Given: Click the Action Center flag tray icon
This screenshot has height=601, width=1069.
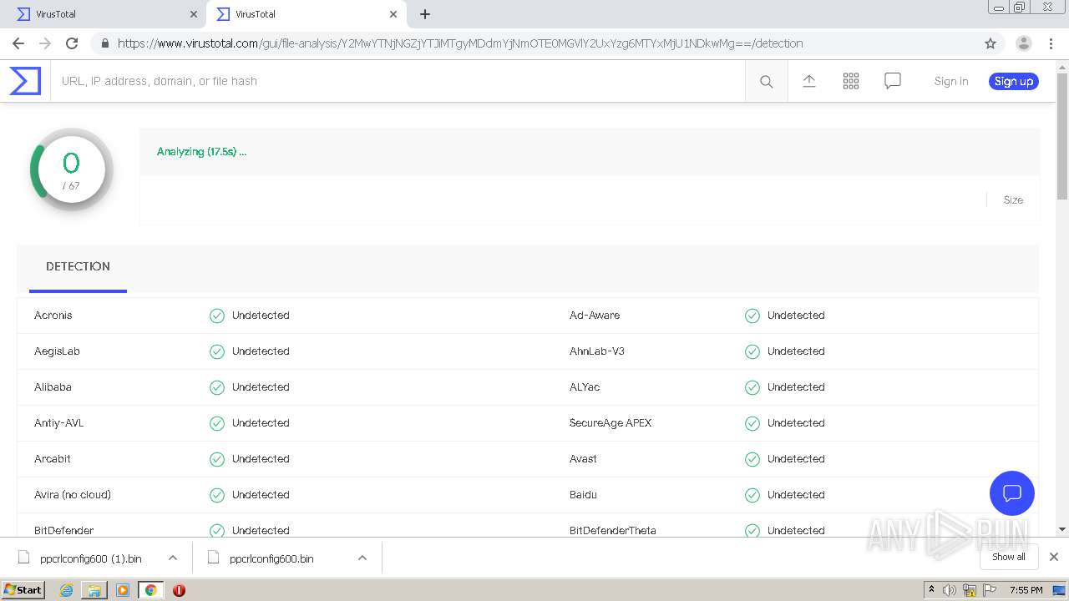Looking at the screenshot, I should [x=990, y=590].
